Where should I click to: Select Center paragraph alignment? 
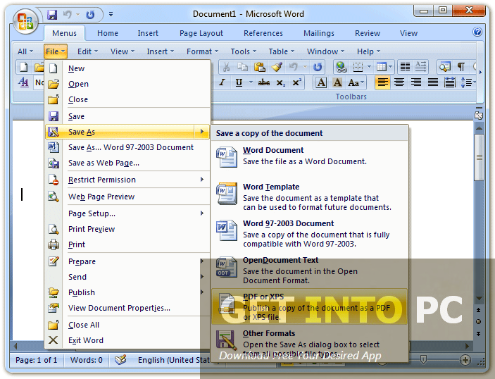(x=399, y=82)
